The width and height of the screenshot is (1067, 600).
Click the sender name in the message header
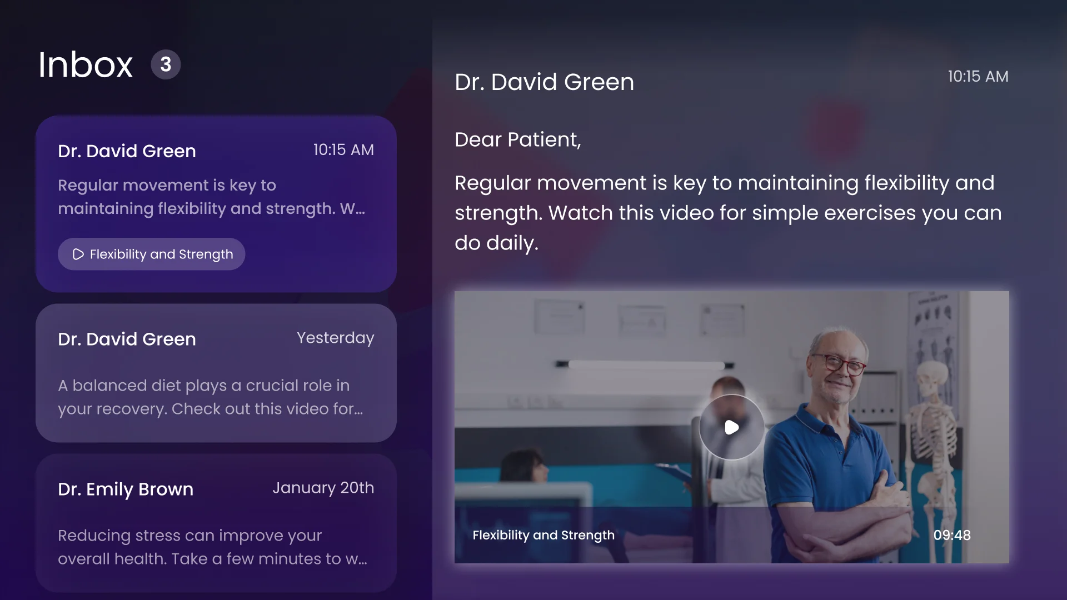[x=544, y=82]
